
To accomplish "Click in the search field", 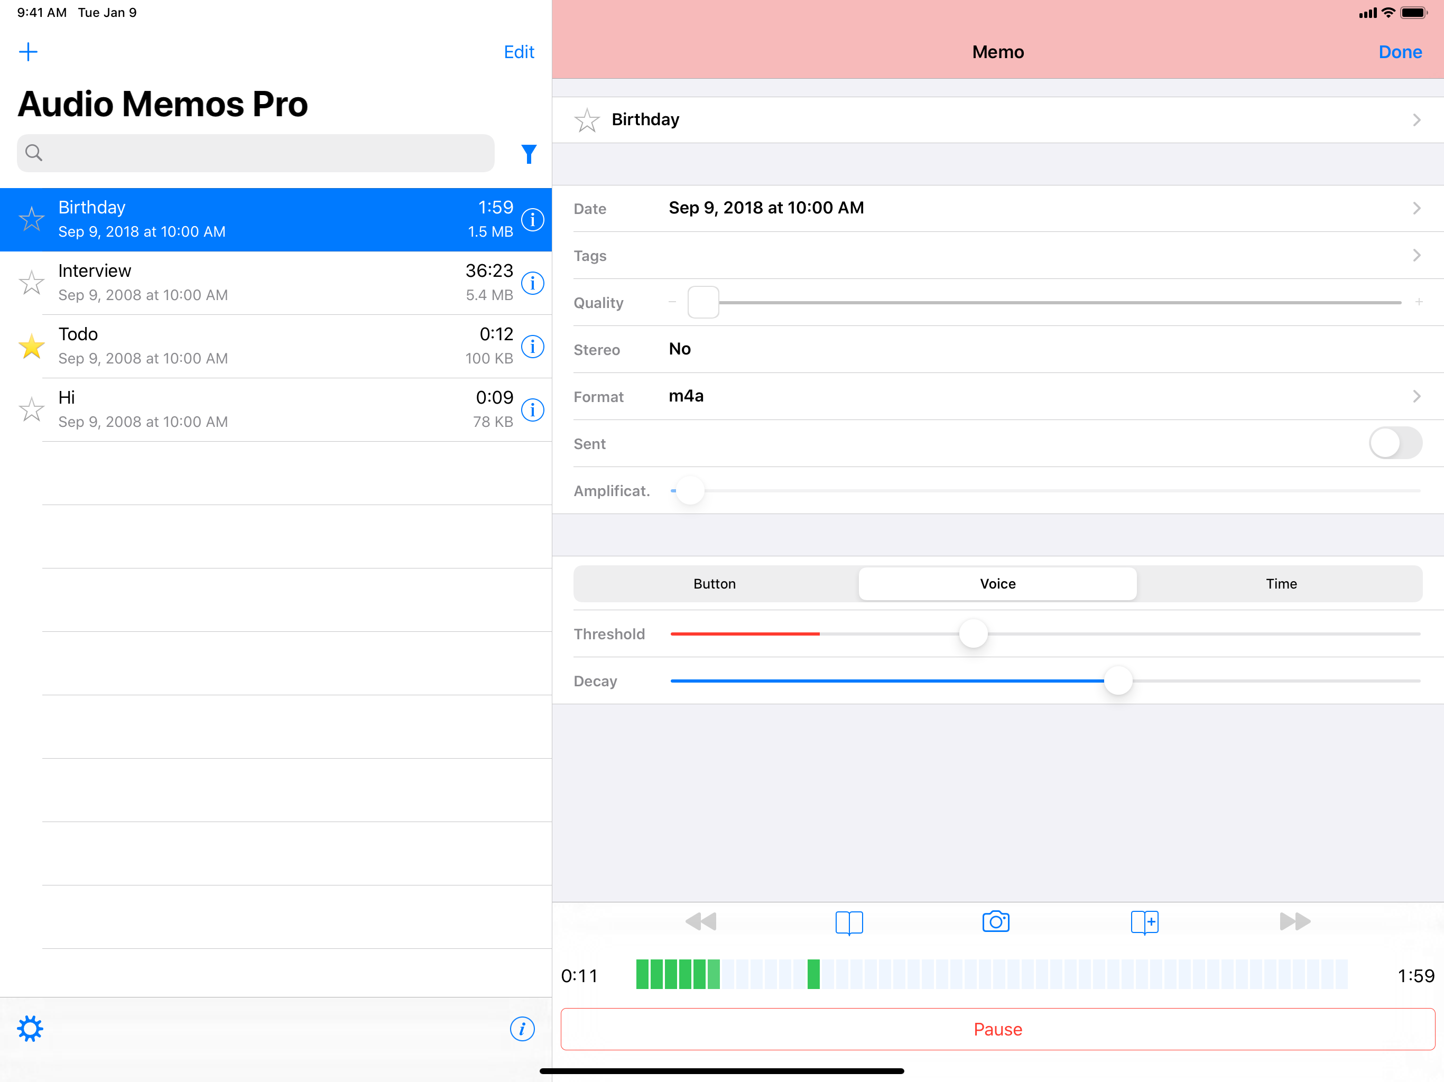I will coord(255,153).
